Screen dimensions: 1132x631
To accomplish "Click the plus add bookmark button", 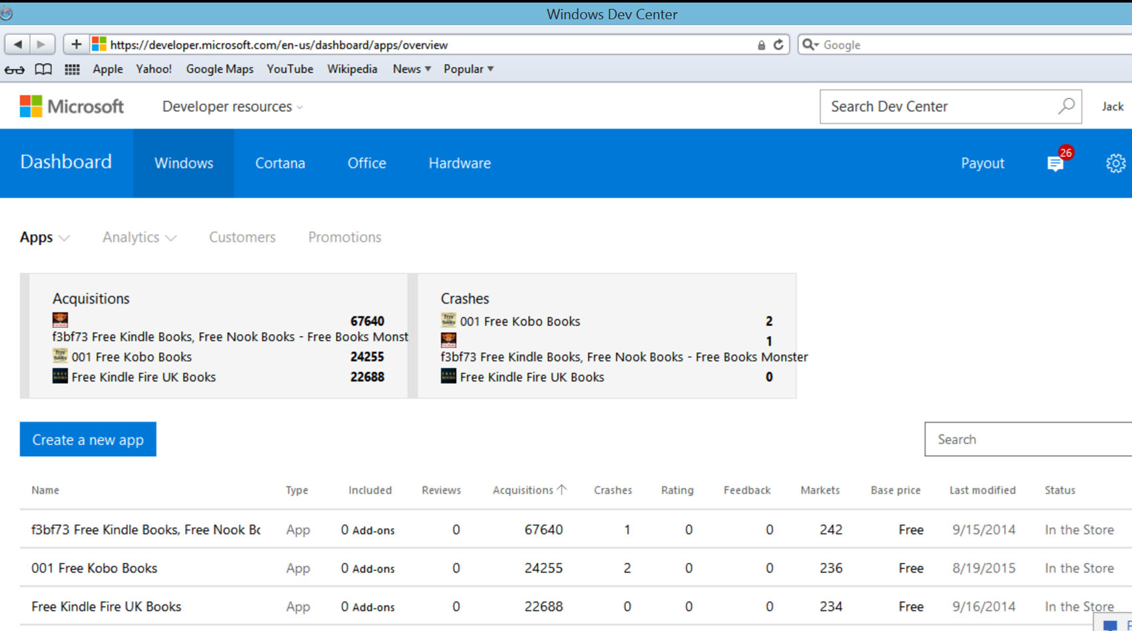I will coord(76,45).
